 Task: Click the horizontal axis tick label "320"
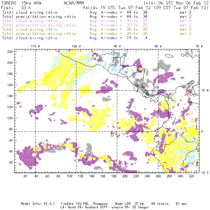pos(191,176)
